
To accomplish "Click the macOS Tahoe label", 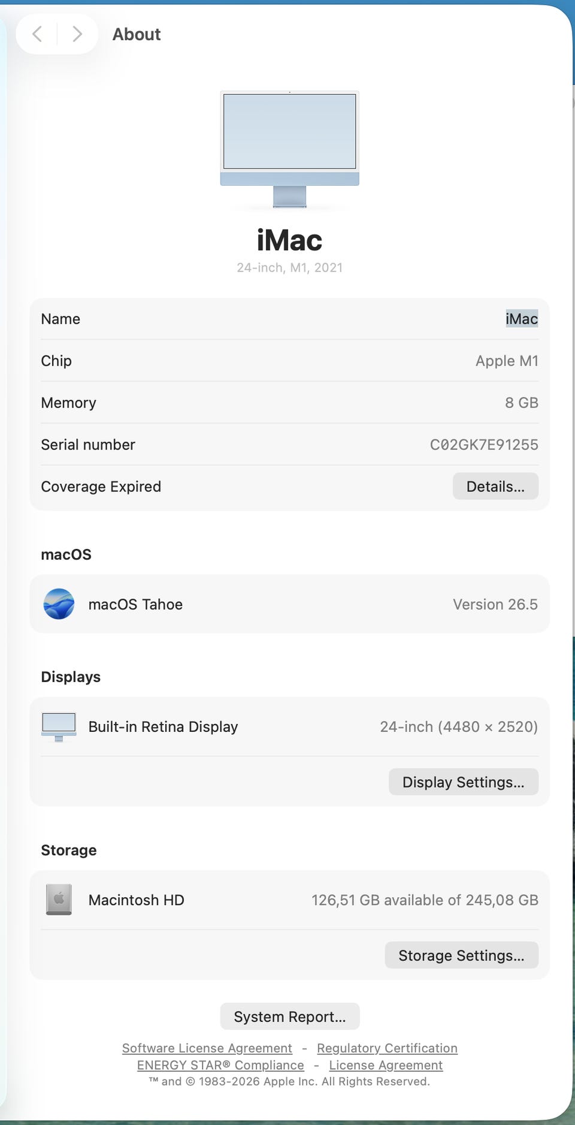I will (x=135, y=604).
